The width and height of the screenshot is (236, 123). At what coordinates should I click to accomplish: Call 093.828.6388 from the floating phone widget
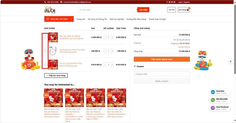(220, 100)
